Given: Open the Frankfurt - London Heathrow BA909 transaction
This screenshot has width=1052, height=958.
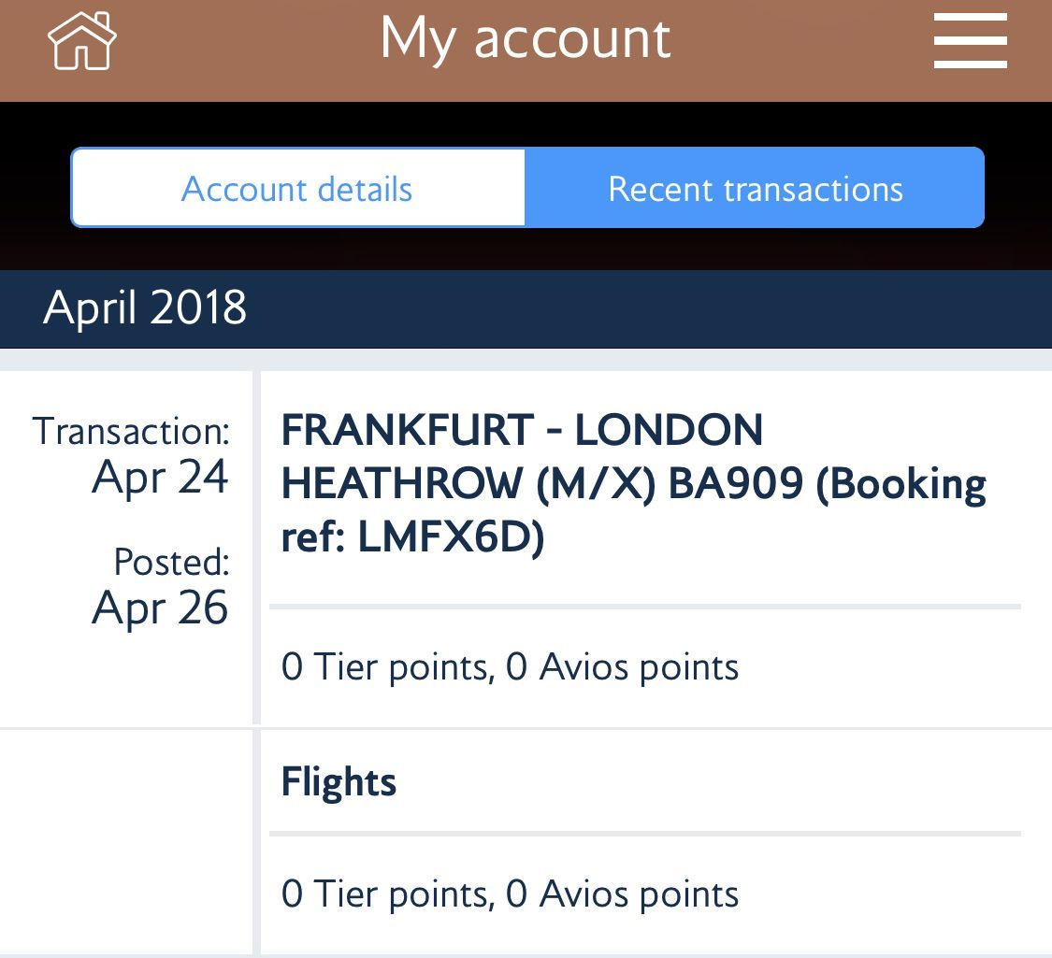Looking at the screenshot, I should click(633, 482).
